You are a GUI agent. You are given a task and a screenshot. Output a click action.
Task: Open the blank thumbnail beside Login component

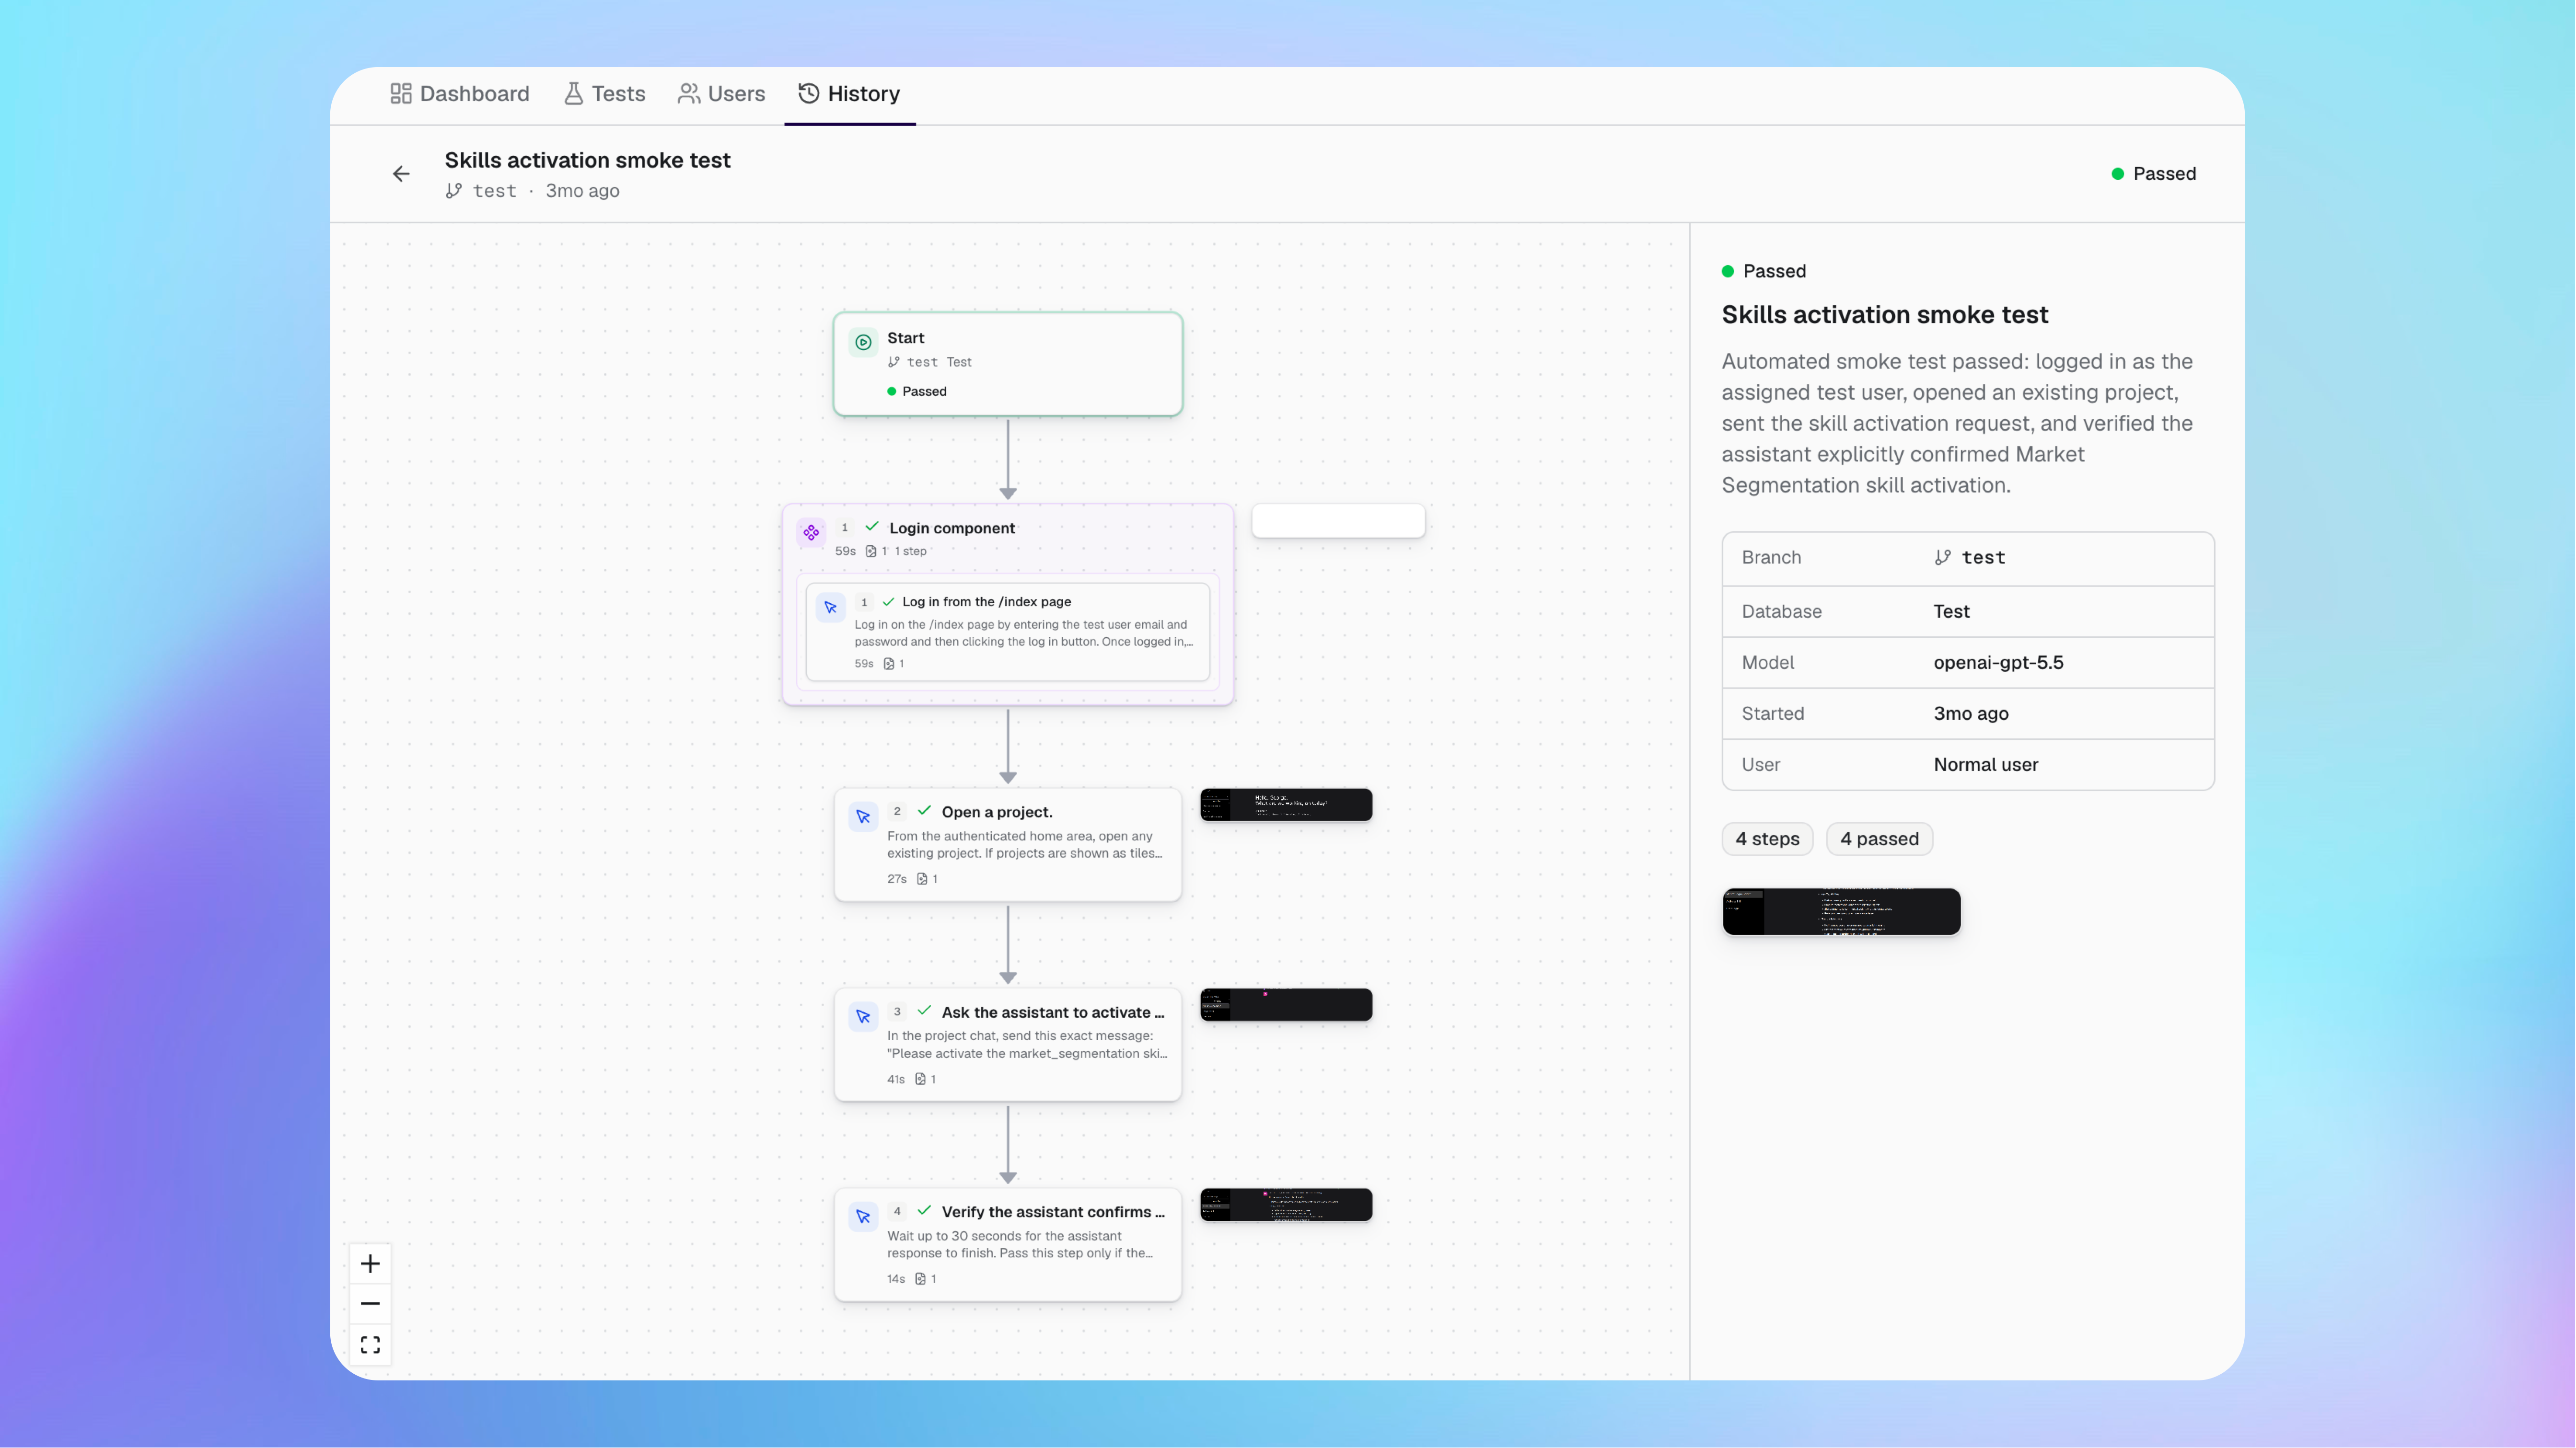[x=1338, y=522]
